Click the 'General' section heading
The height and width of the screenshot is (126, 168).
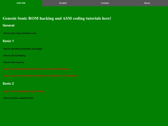tap(8, 26)
